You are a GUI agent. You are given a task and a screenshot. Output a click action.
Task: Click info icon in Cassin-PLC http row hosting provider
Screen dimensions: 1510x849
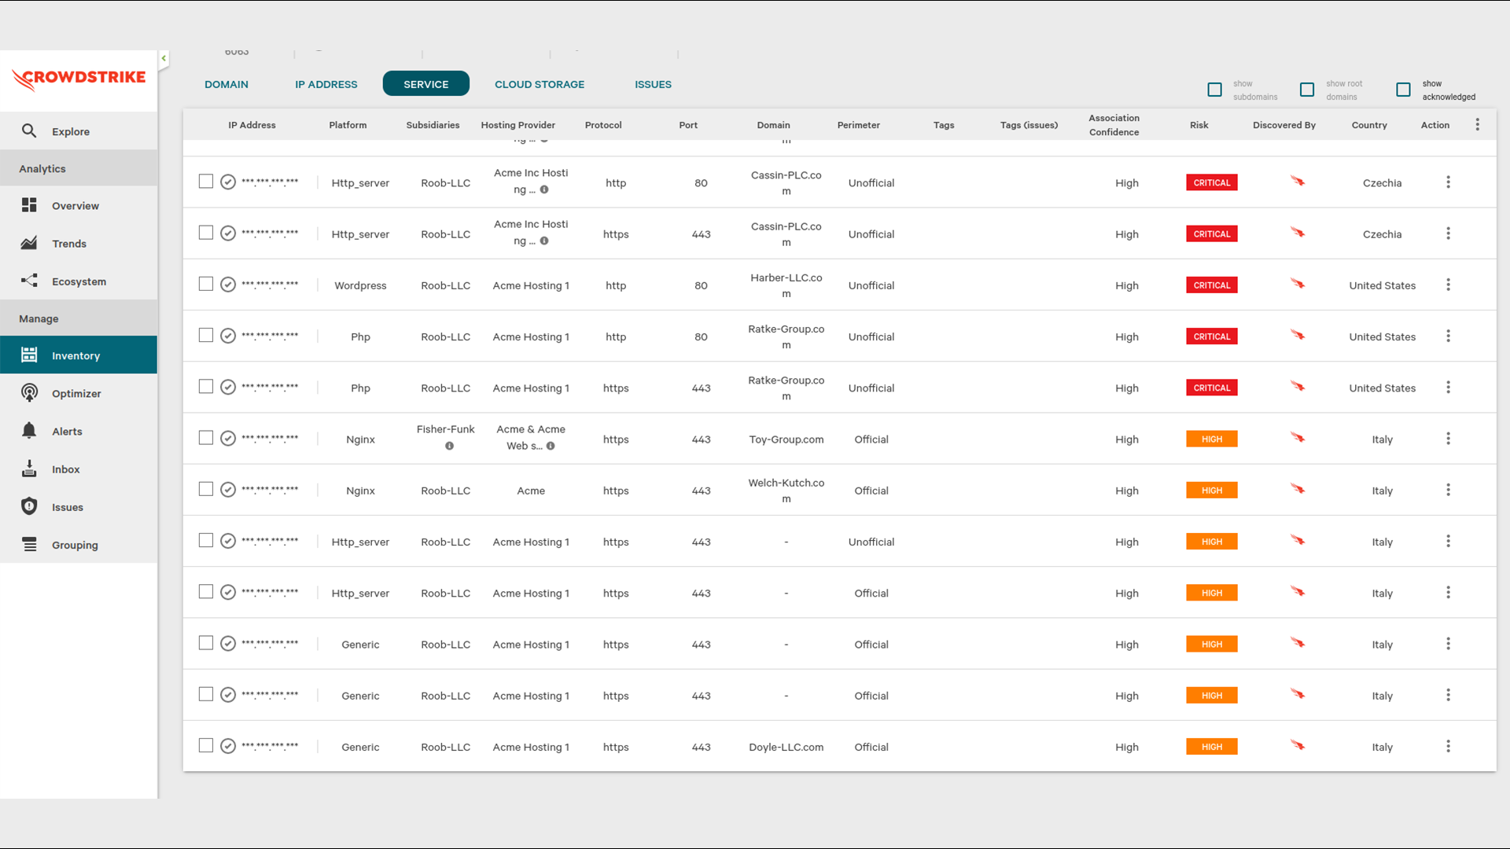point(544,189)
